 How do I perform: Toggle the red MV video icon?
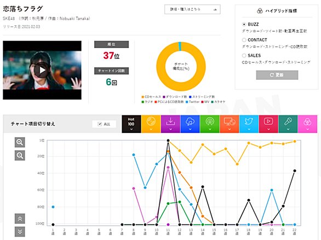[268, 124]
